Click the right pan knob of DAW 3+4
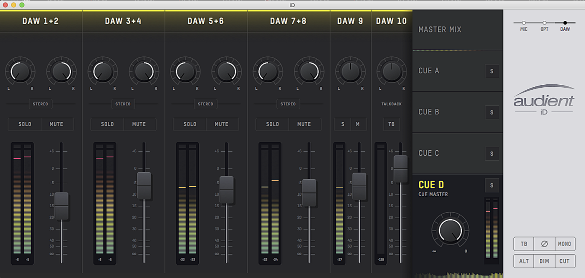Screen dimensions: 585x278 coord(144,72)
